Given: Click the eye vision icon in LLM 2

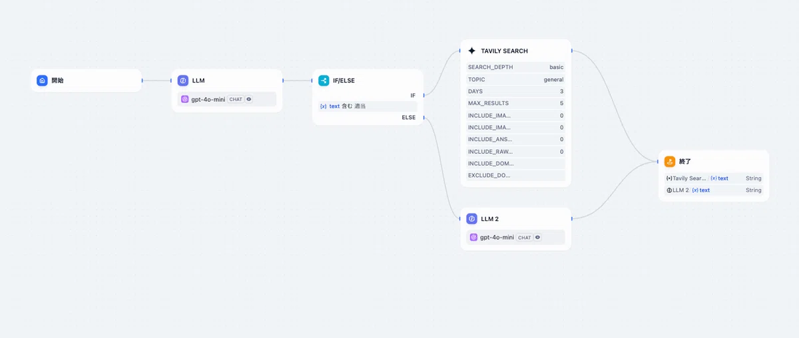Looking at the screenshot, I should [x=538, y=238].
